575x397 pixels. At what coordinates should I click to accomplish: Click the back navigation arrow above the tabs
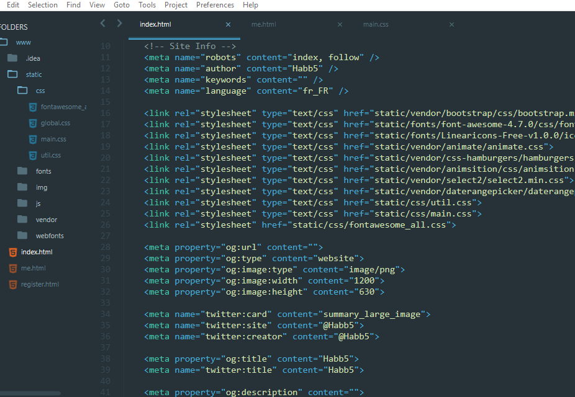click(102, 24)
